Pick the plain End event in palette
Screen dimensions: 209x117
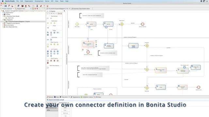coord(48,61)
